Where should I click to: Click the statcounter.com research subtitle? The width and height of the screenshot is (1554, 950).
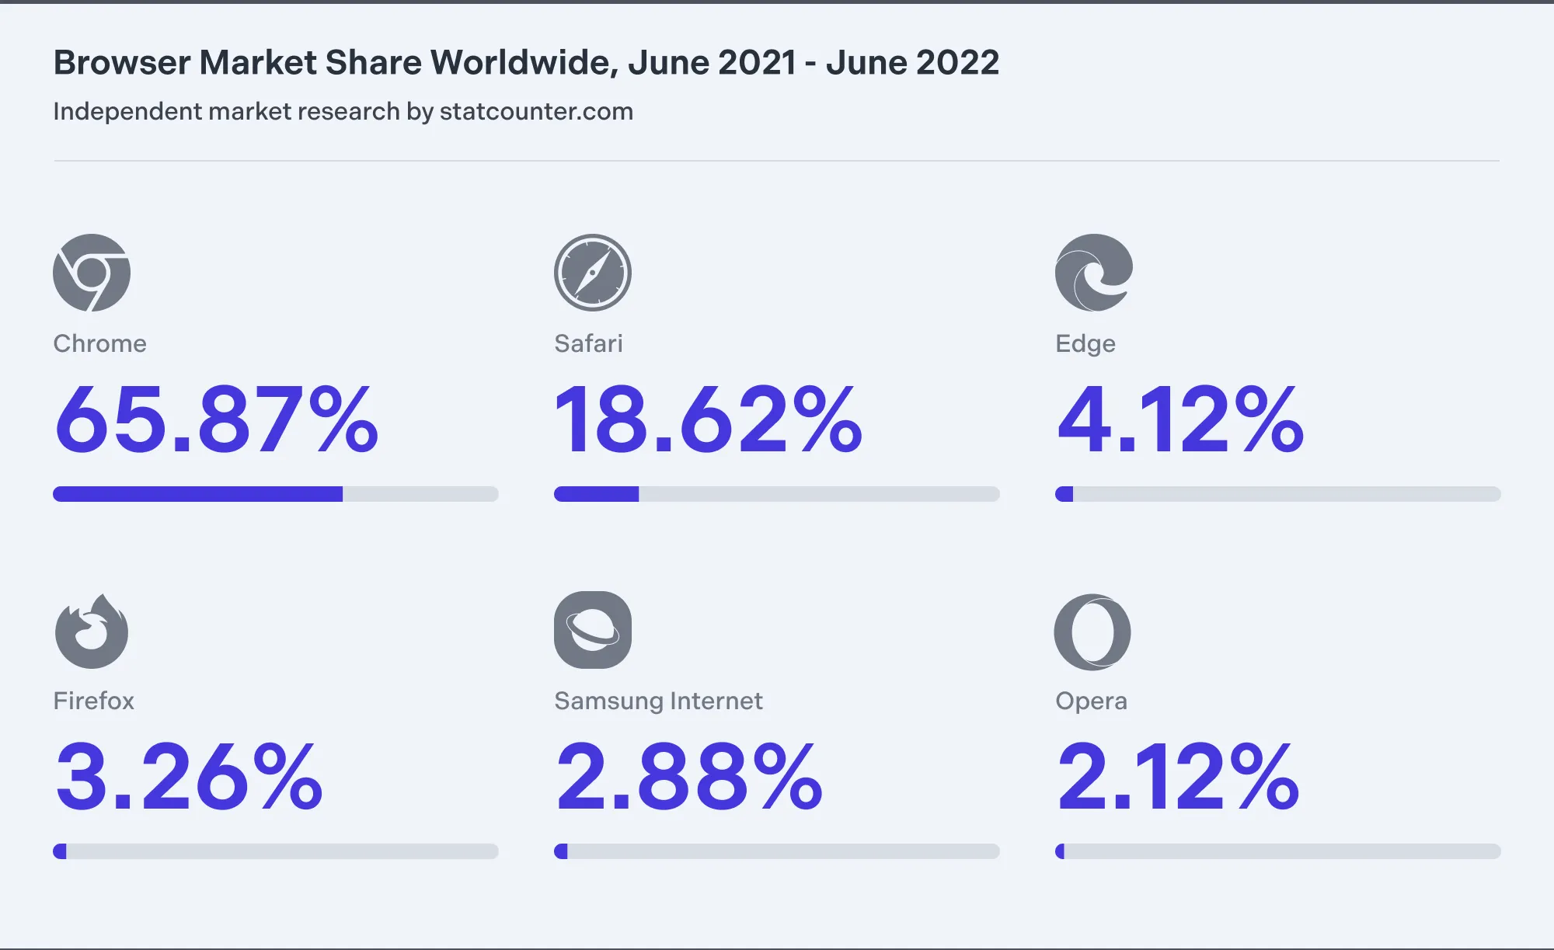pyautogui.click(x=343, y=112)
